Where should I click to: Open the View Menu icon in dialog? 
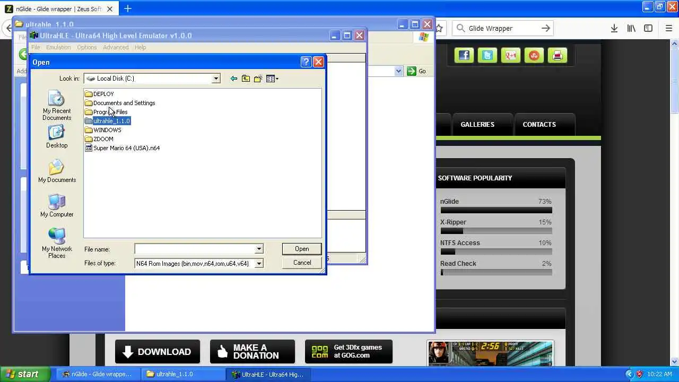[x=270, y=79]
